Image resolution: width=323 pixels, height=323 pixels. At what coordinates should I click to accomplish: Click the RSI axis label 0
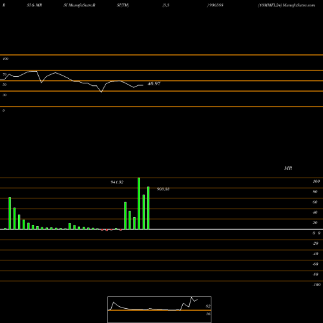pyautogui.click(x=3, y=110)
